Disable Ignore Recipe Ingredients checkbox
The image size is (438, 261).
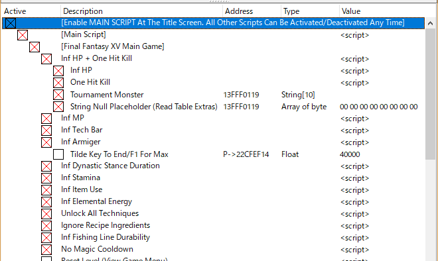pos(46,226)
